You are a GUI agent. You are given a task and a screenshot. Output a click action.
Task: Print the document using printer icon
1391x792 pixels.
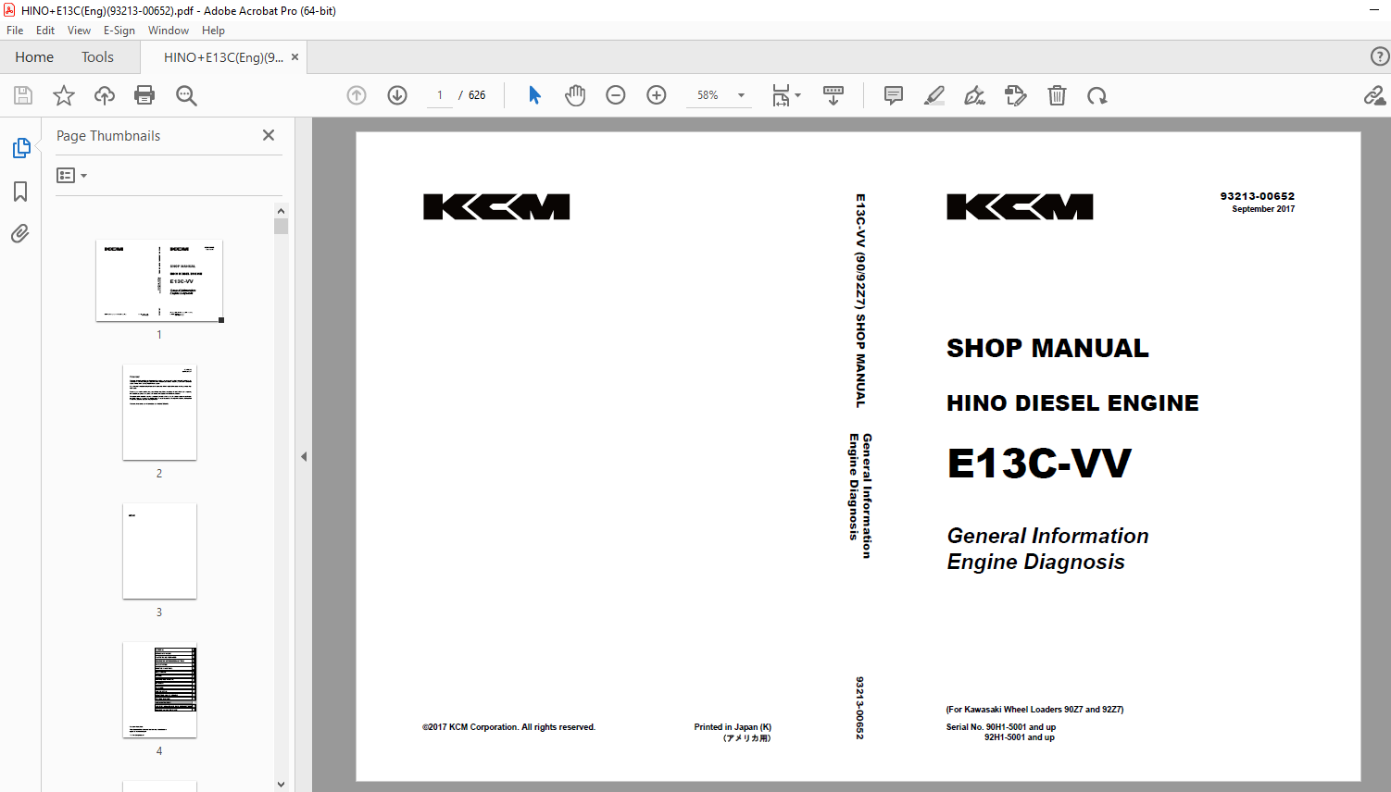(x=144, y=95)
